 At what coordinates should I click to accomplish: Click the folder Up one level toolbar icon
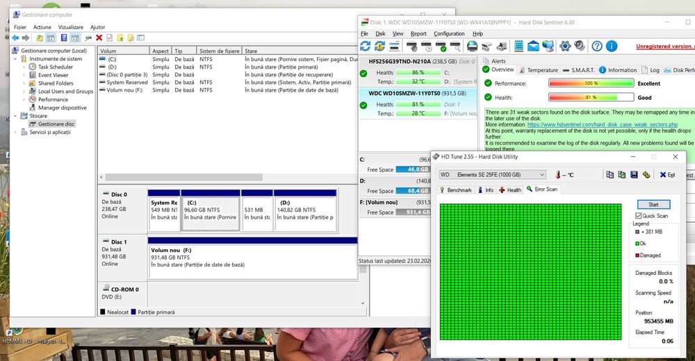point(40,38)
